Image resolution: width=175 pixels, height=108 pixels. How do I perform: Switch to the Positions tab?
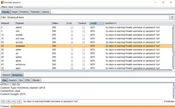coord(24,12)
